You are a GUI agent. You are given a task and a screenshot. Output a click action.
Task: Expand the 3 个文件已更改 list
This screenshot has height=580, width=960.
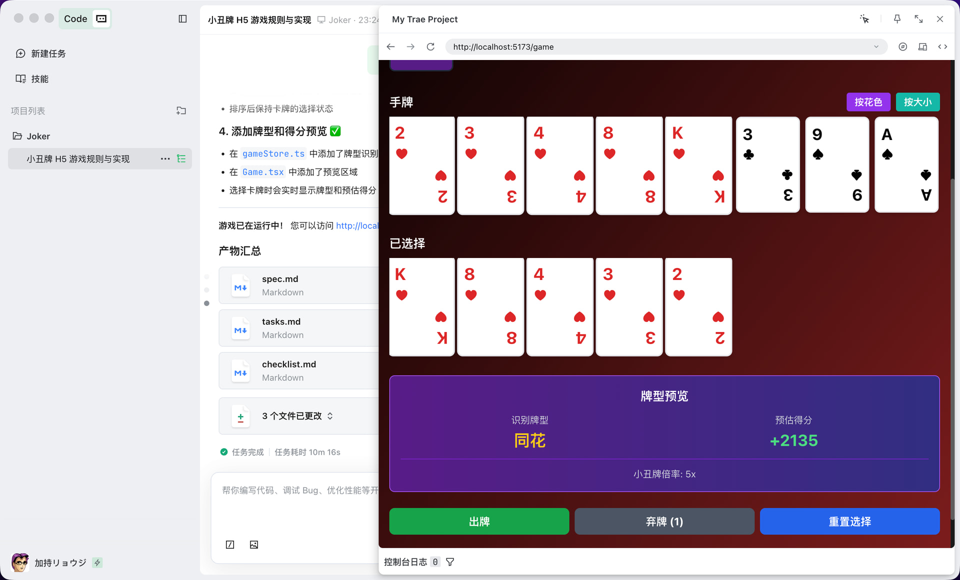(297, 416)
